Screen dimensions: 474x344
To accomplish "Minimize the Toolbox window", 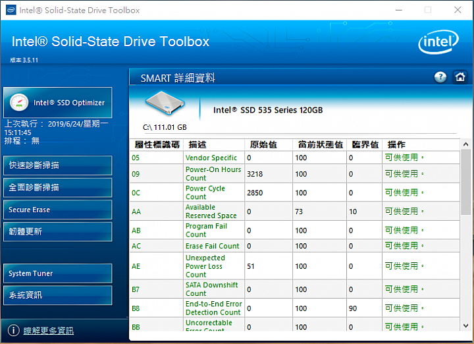I will [399, 10].
